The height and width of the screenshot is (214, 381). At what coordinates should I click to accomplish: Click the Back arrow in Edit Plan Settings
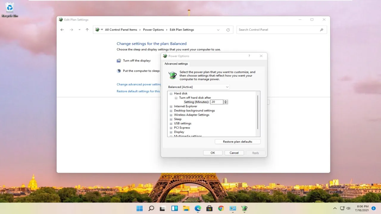pyautogui.click(x=62, y=30)
